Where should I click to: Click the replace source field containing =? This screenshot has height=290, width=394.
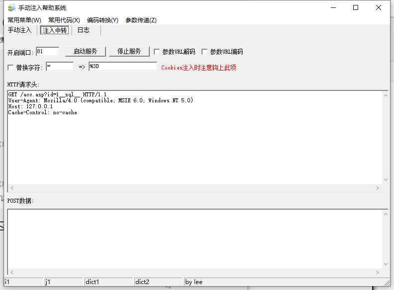[x=60, y=67]
